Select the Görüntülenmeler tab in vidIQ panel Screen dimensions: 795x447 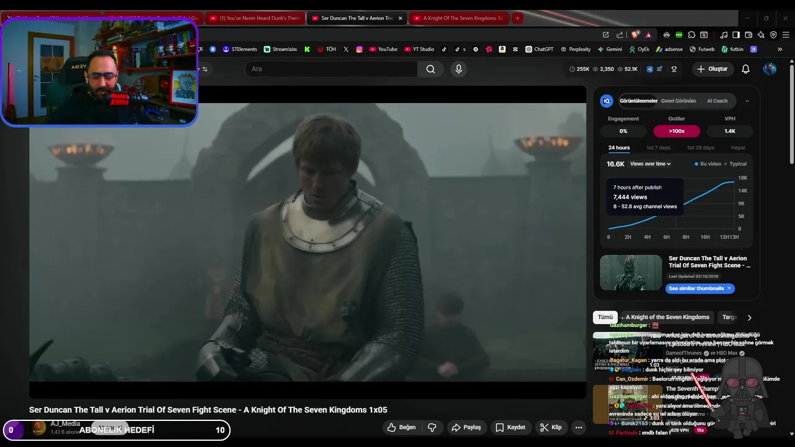[x=638, y=101]
